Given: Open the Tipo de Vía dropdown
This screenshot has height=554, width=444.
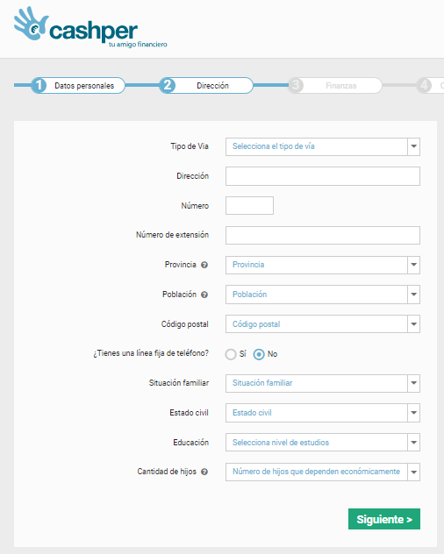Looking at the screenshot, I should tap(323, 146).
